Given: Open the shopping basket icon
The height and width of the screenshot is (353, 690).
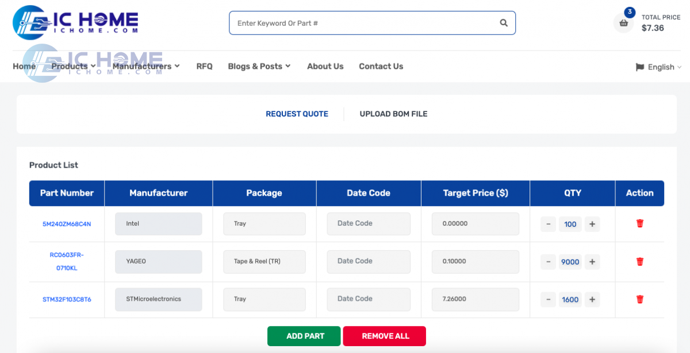Looking at the screenshot, I should tap(623, 24).
